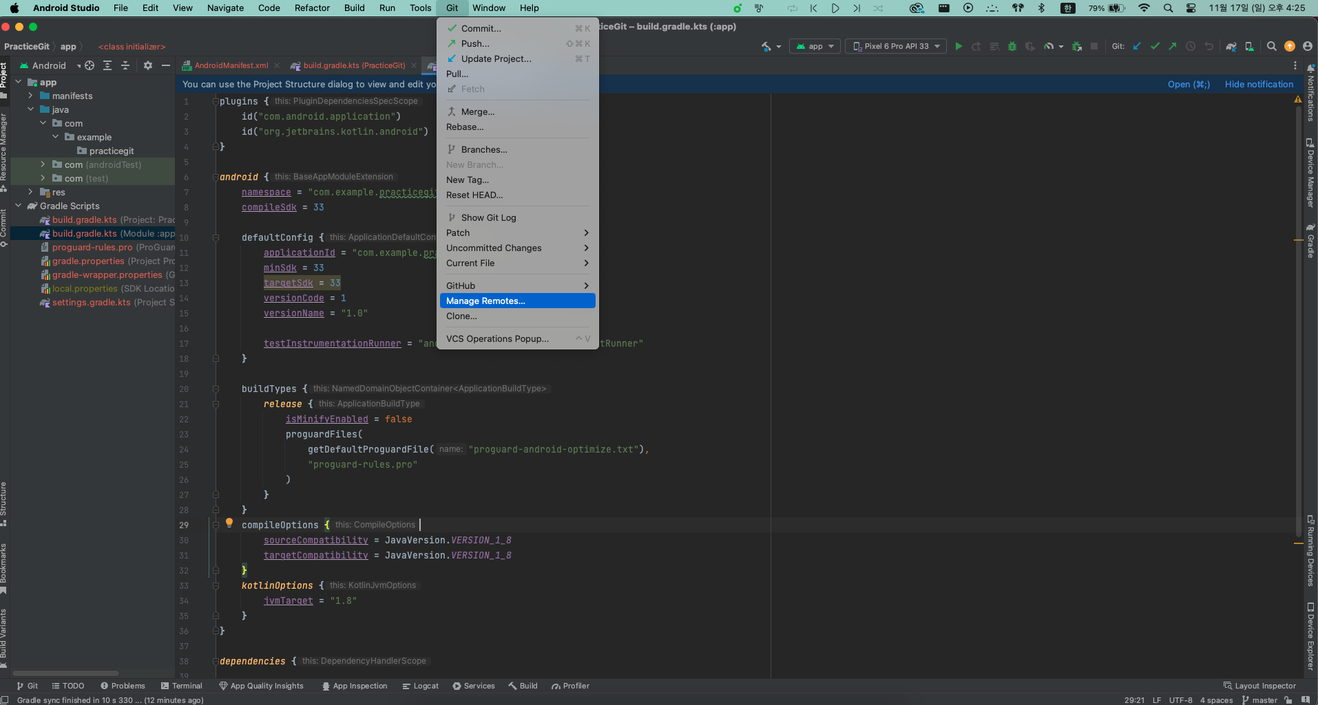The width and height of the screenshot is (1318, 705).
Task: Open the Apple menu
Action: pyautogui.click(x=14, y=8)
